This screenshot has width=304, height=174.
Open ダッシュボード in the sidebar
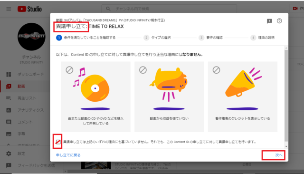[x=30, y=74]
